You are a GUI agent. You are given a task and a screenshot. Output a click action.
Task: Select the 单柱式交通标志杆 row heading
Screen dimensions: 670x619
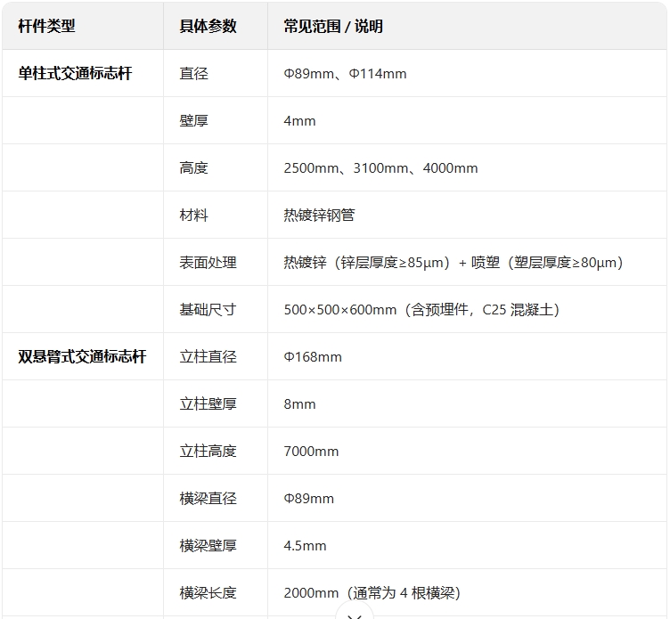pos(75,74)
